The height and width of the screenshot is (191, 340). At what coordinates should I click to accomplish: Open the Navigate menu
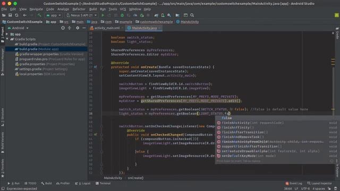tap(36, 9)
